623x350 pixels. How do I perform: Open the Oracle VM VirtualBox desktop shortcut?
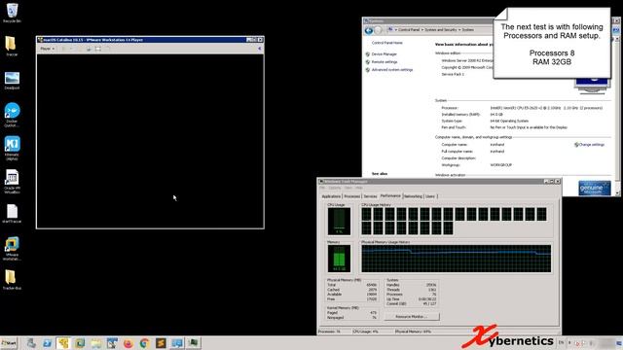pyautogui.click(x=12, y=182)
